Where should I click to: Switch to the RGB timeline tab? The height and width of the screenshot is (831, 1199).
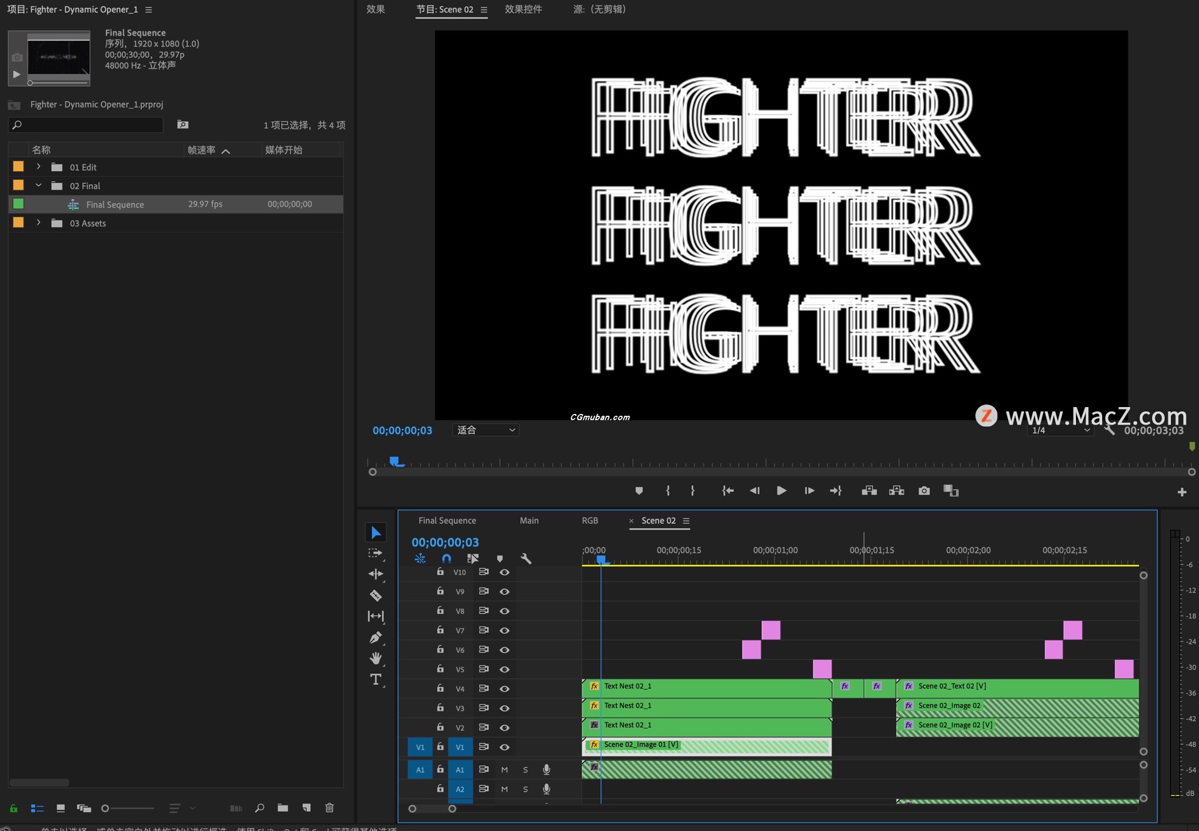(590, 521)
